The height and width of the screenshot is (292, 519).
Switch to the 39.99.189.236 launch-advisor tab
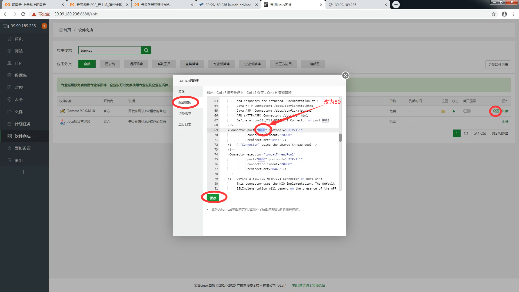[x=228, y=5]
